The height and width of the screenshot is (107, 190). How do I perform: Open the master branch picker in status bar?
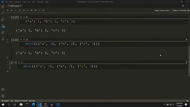(5, 101)
